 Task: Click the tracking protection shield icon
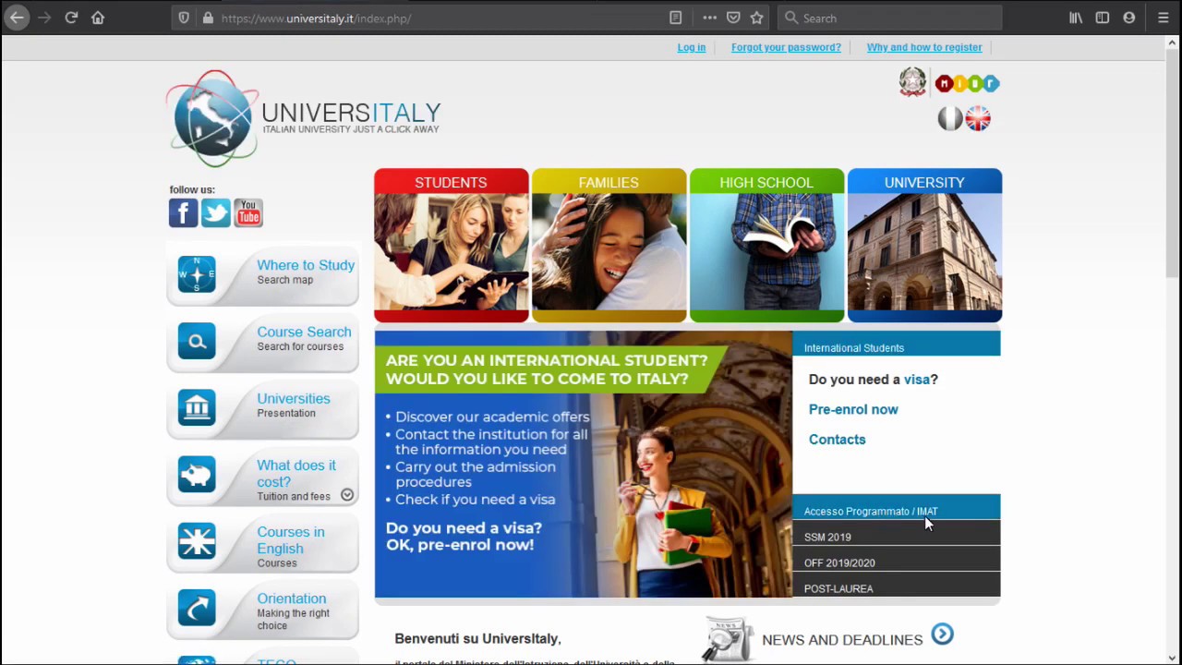coord(184,18)
